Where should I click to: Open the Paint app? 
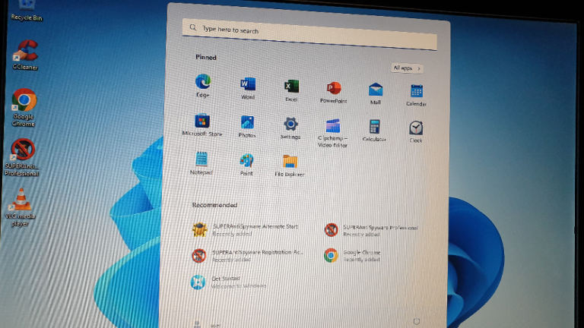click(246, 160)
